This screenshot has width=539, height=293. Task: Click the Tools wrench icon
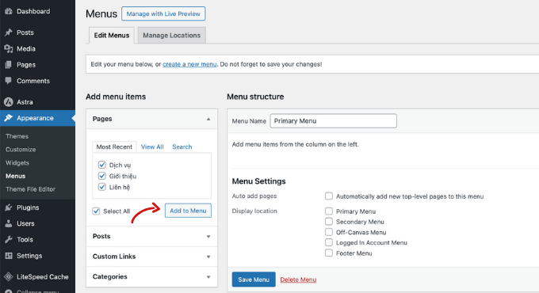9,239
